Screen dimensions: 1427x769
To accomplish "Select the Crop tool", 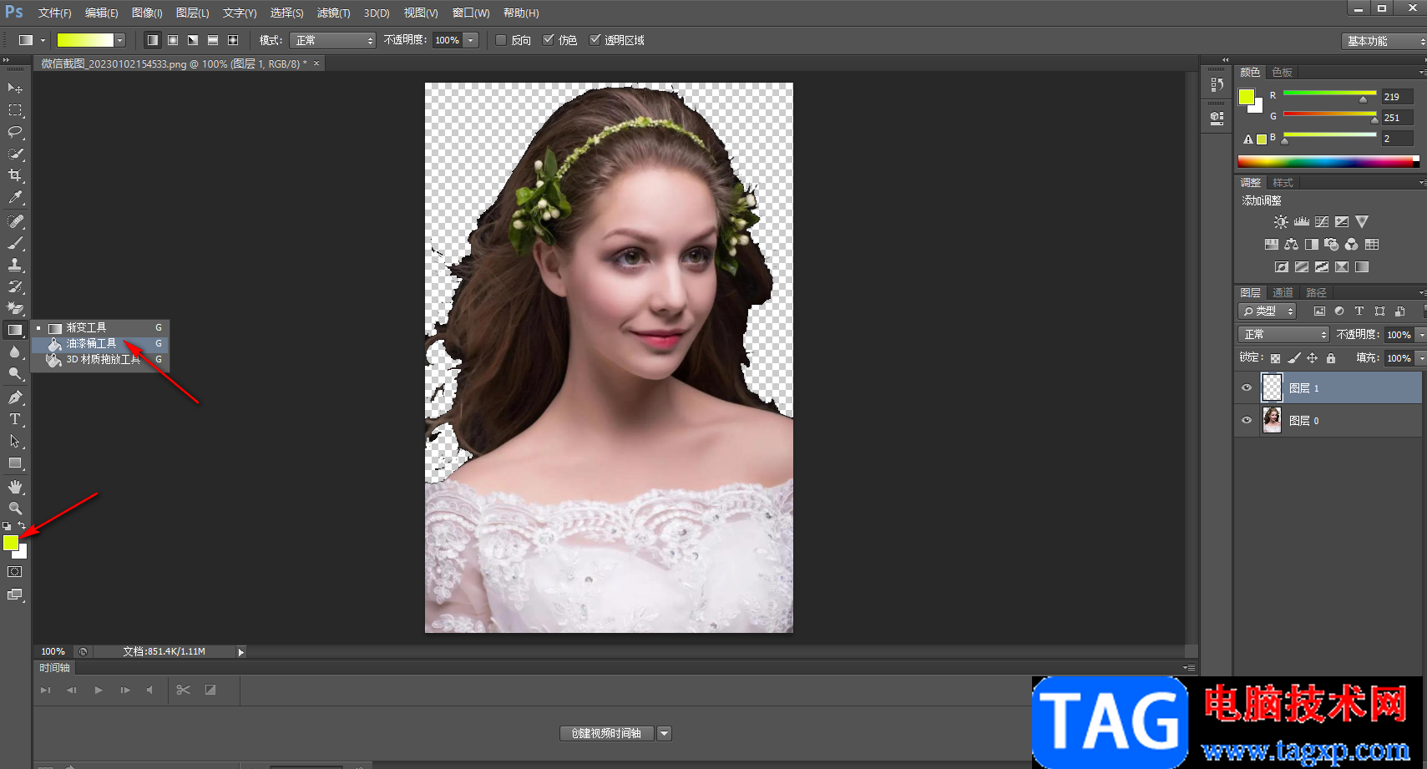I will tap(15, 175).
